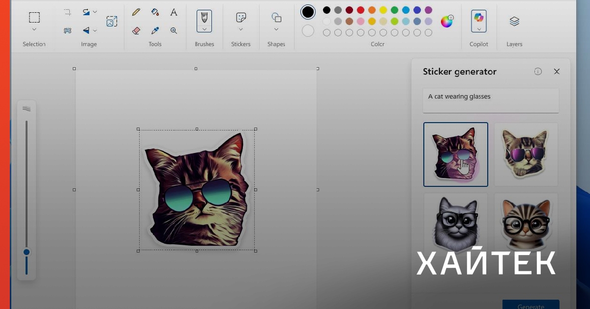Click the Generate button
The height and width of the screenshot is (309, 590).
[531, 305]
